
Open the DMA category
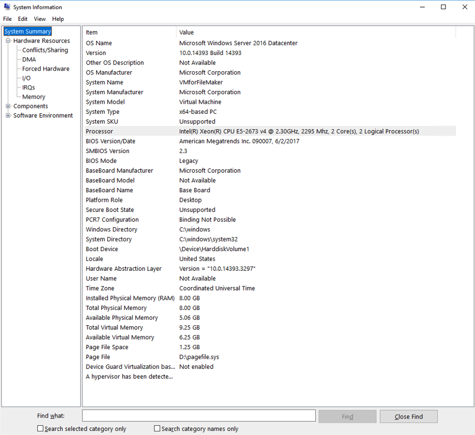click(x=29, y=59)
